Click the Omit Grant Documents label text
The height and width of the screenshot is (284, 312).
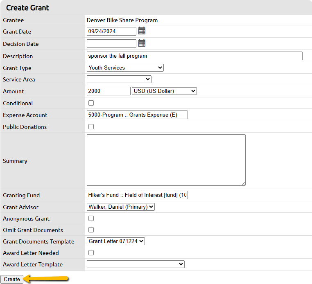(33, 230)
